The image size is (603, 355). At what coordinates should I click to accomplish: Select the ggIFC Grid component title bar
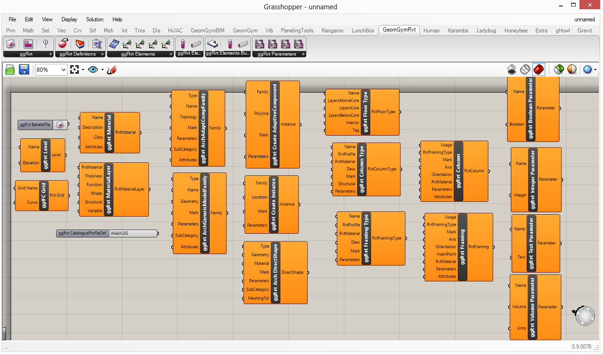tap(44, 195)
